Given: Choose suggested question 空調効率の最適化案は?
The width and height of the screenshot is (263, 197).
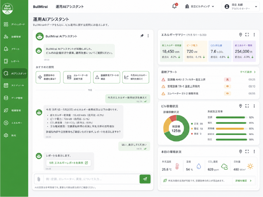Looking at the screenshot, I should pyautogui.click(x=48, y=77).
